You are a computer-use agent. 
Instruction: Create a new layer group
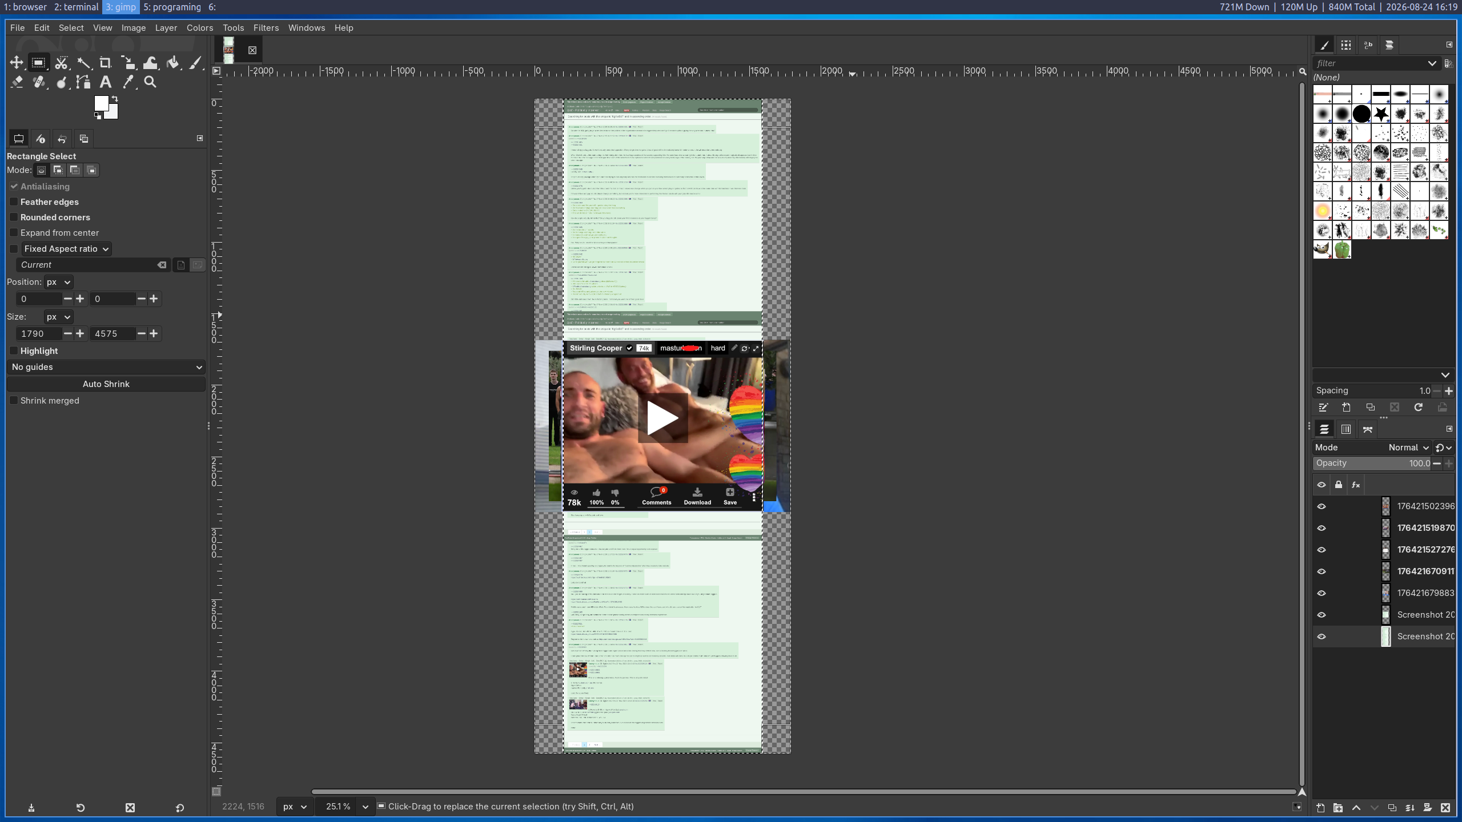[1338, 808]
